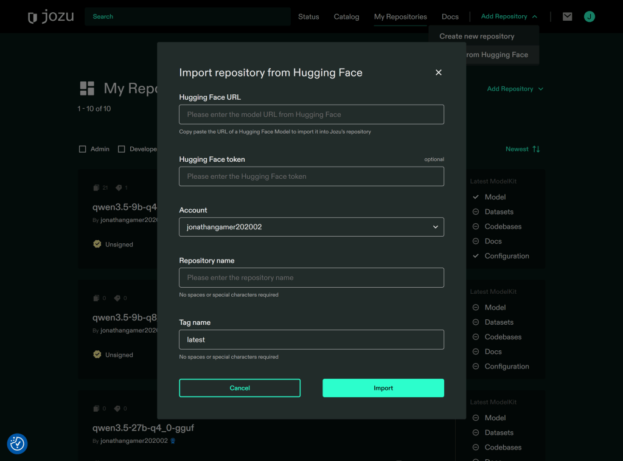The height and width of the screenshot is (461, 623).
Task: Click the Import button
Action: (x=383, y=388)
